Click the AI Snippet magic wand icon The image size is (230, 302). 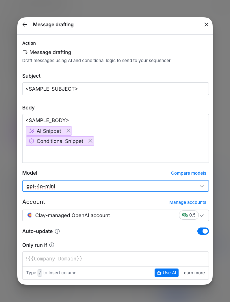coord(31,131)
